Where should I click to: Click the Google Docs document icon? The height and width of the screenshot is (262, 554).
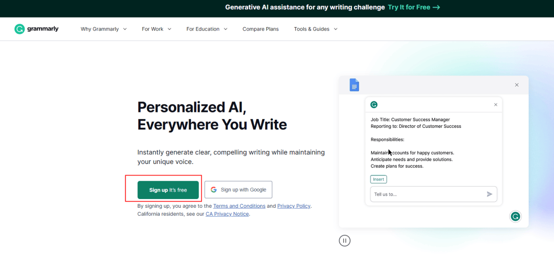(354, 85)
